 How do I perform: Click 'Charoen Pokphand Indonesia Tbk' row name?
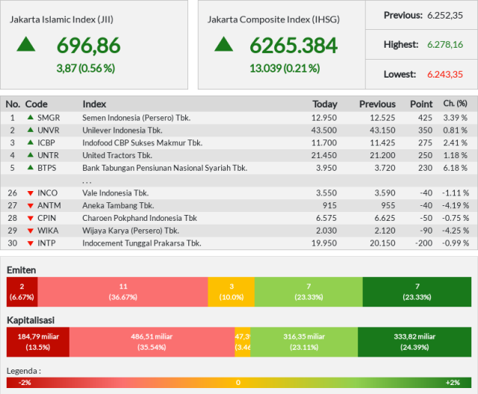(140, 219)
